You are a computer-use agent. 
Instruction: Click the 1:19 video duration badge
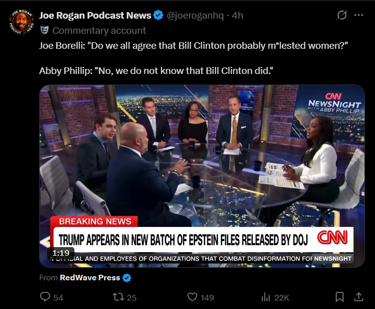tap(61, 253)
